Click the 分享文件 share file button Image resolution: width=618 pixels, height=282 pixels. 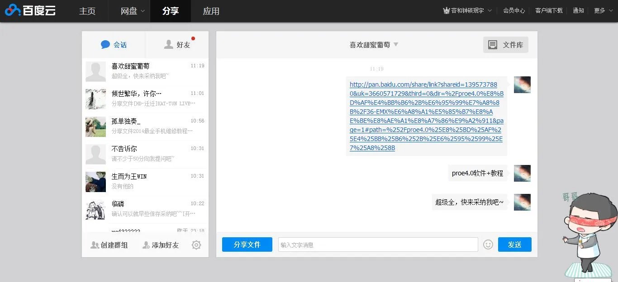pyautogui.click(x=247, y=244)
